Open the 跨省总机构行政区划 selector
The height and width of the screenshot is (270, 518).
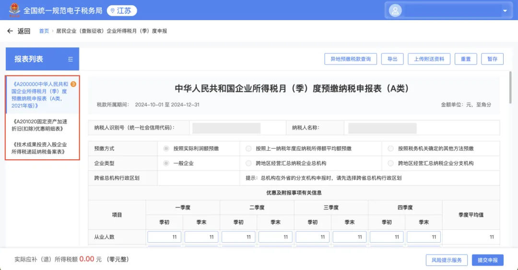tap(199, 178)
